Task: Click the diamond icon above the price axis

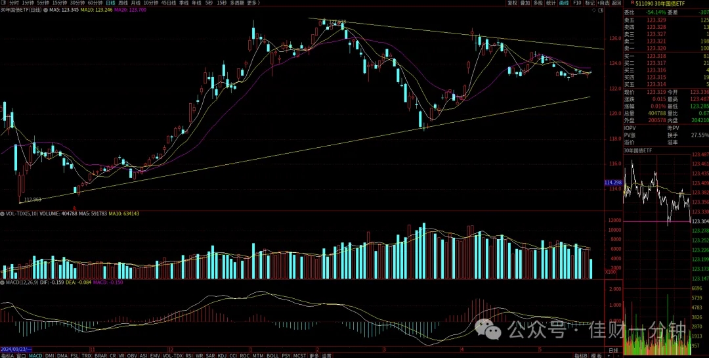Action: [x=593, y=10]
